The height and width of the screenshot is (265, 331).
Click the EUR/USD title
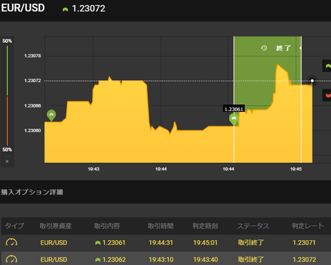pos(23,8)
